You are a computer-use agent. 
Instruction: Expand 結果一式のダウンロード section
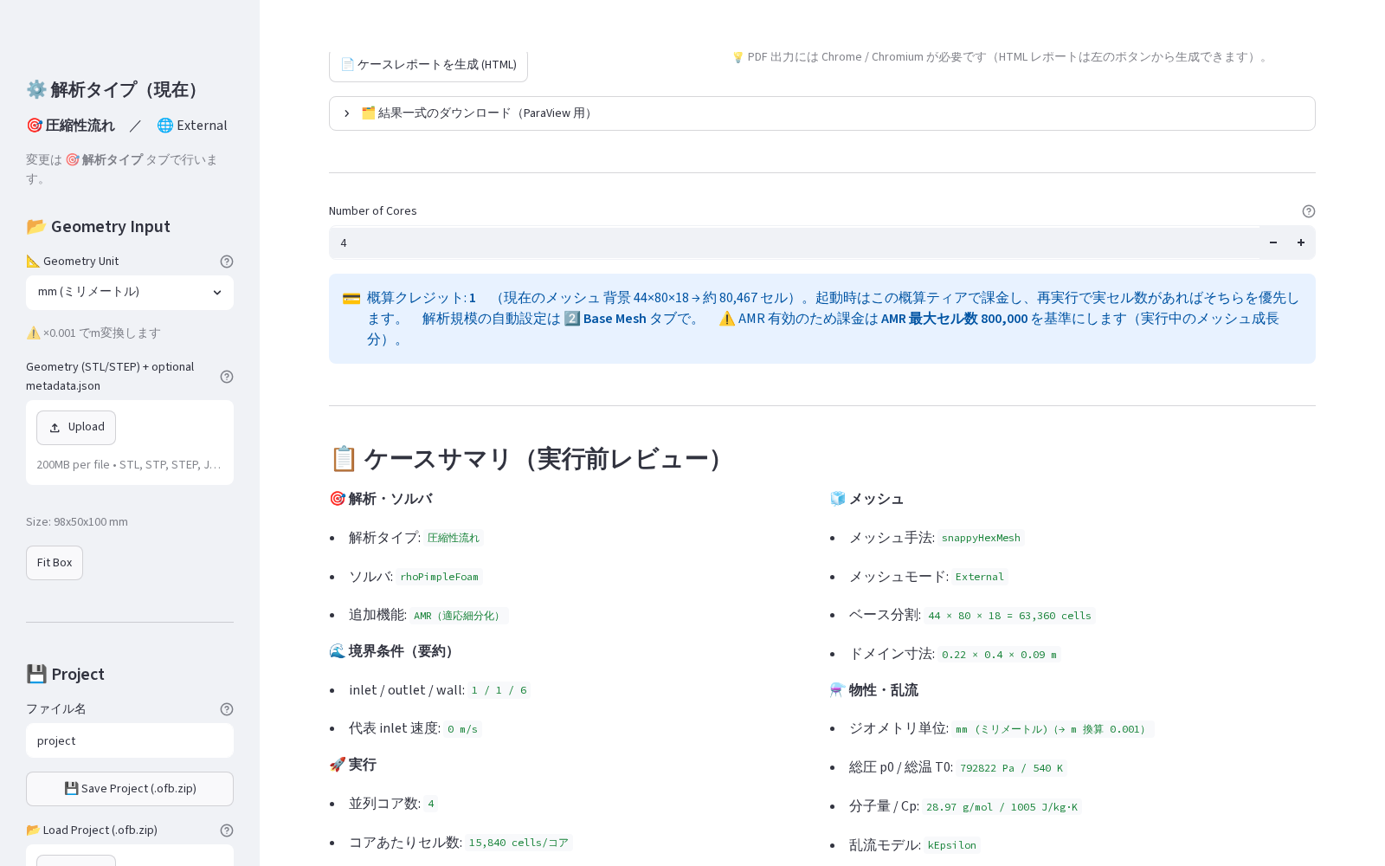[x=822, y=113]
